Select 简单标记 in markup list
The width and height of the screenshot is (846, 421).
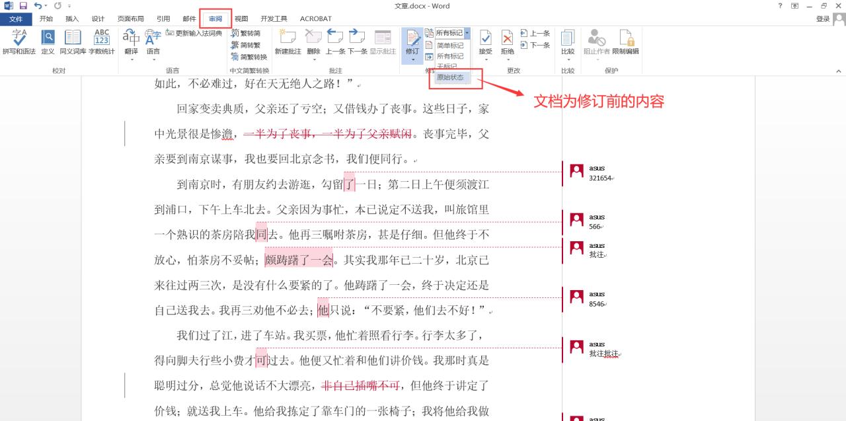click(449, 46)
